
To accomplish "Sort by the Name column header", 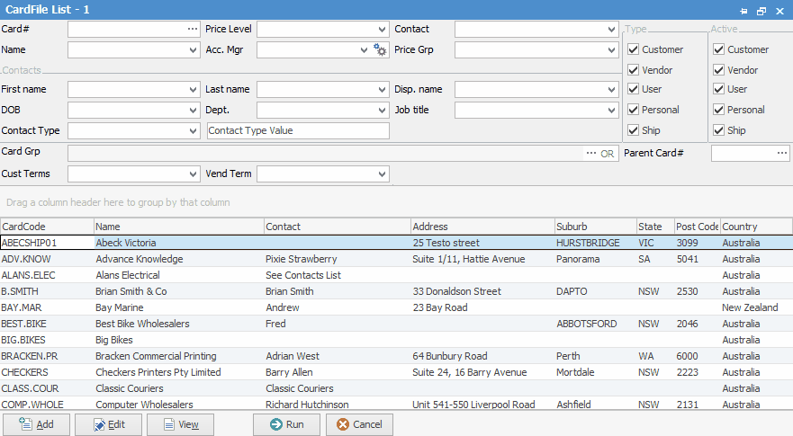I will [179, 227].
